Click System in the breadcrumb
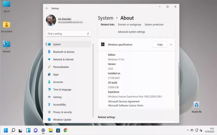 106,18
